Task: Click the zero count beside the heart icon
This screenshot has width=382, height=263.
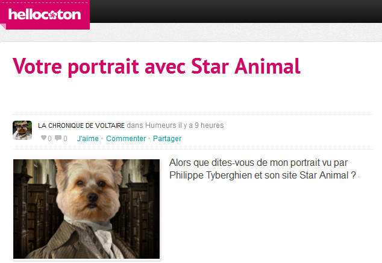Action: [49, 139]
